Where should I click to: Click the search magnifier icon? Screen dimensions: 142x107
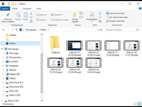pyautogui.click(x=137, y=30)
